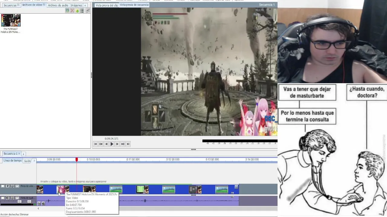Go to next clip edge button
The image size is (387, 217).
123,144
